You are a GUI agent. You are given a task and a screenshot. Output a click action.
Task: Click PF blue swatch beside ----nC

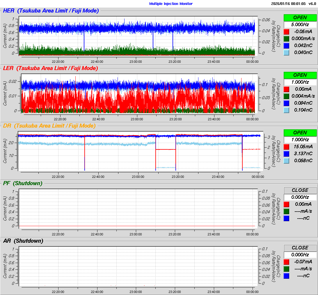coord(286,218)
